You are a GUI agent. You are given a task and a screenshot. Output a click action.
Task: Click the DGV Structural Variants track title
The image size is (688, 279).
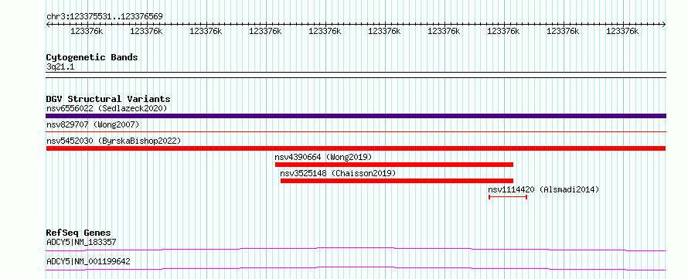tap(108, 99)
